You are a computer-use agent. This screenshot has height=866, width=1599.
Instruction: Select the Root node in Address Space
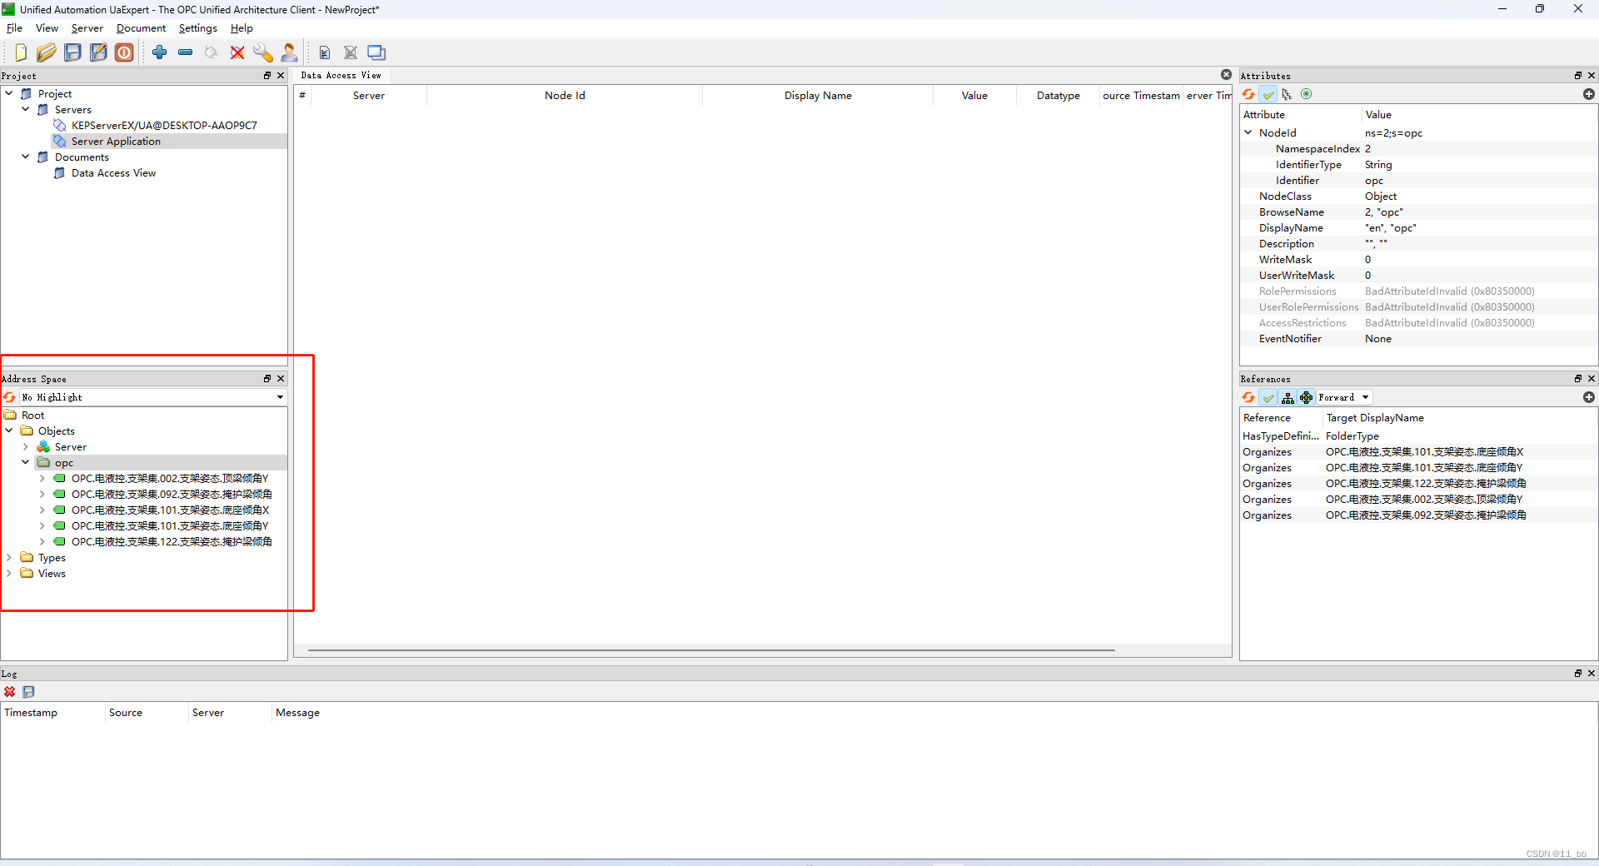(x=32, y=415)
